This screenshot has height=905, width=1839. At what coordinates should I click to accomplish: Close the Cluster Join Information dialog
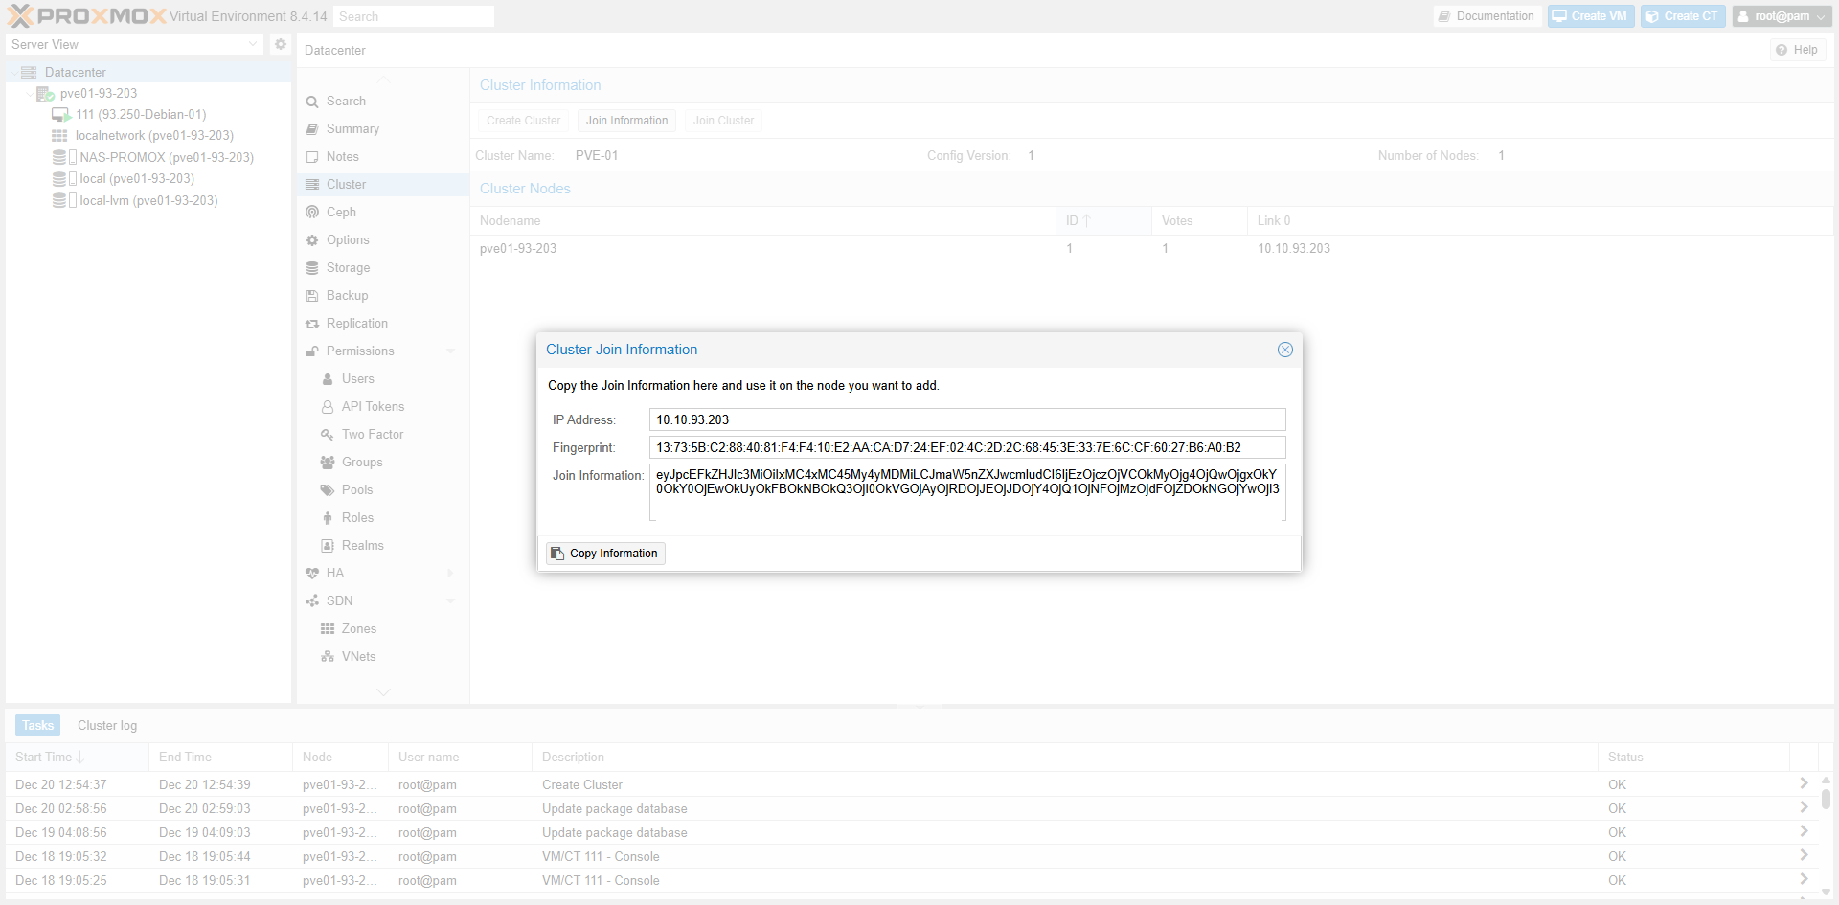1284,350
